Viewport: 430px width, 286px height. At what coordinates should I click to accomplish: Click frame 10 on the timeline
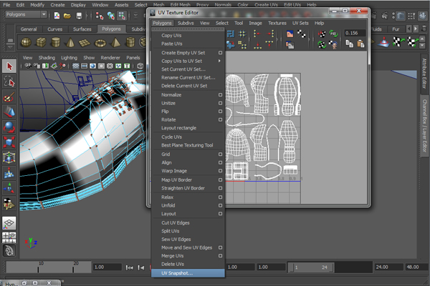(39, 267)
